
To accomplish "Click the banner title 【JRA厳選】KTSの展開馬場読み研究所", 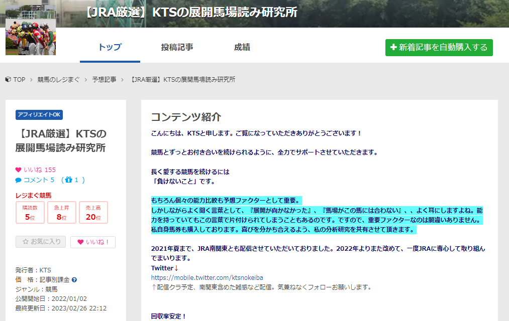I will pos(191,13).
